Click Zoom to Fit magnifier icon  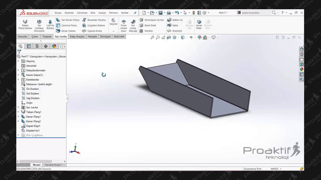(x=152, y=37)
